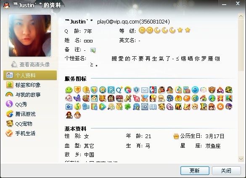Click the green WeChat service icon
The image size is (246, 178).
(69, 90)
